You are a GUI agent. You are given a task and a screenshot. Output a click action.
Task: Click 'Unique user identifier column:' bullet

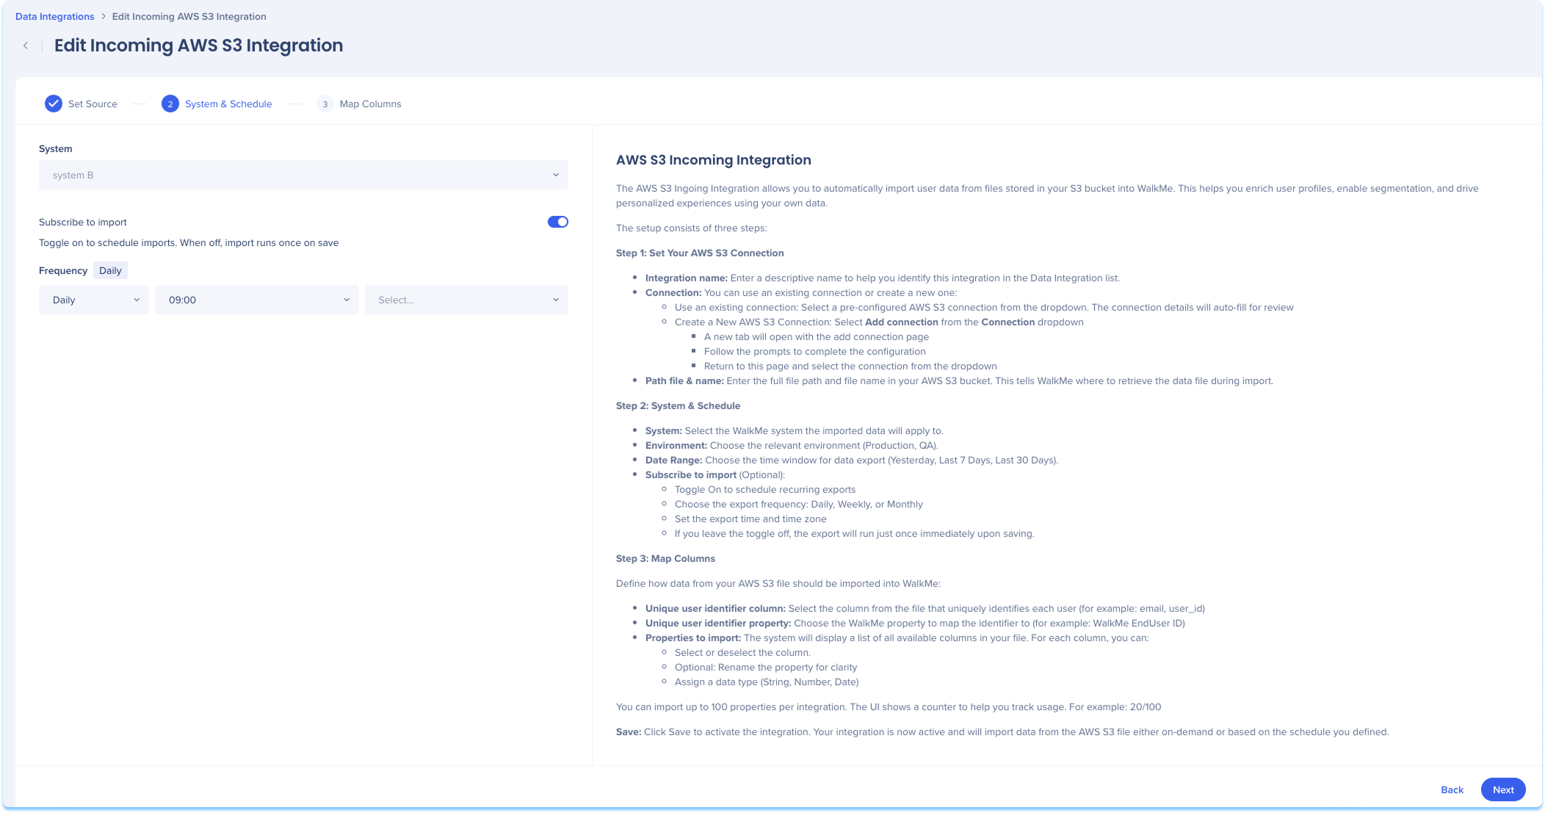[925, 608]
